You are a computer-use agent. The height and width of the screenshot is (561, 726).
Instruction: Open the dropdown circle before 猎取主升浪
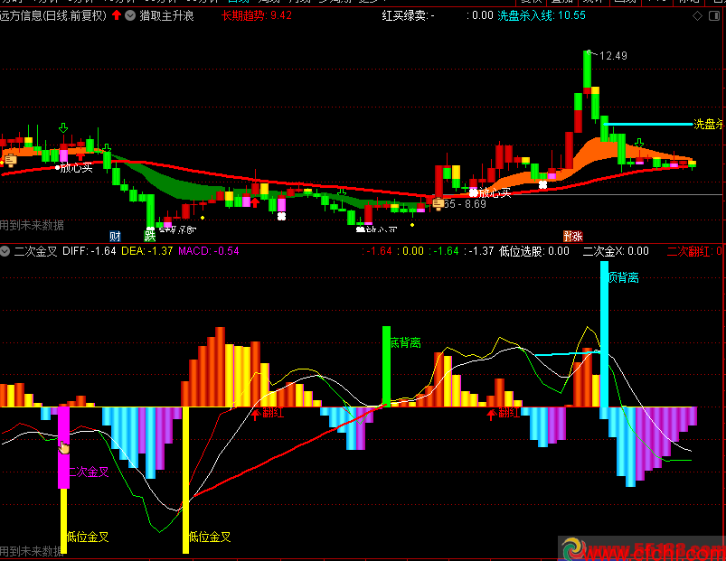coord(130,15)
